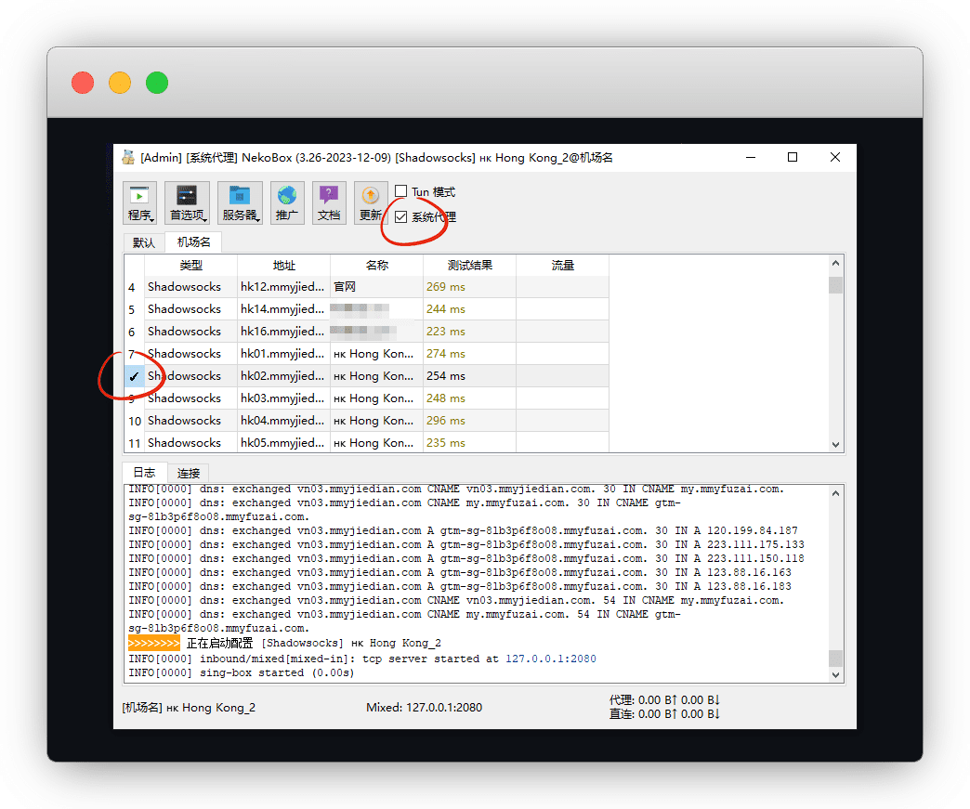Image resolution: width=970 pixels, height=809 pixels.
Task: Sort by 测试结果 column header
Action: point(469,265)
